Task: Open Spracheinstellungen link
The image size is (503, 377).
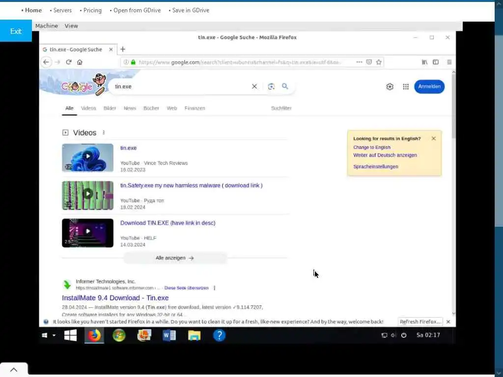Action: click(376, 167)
